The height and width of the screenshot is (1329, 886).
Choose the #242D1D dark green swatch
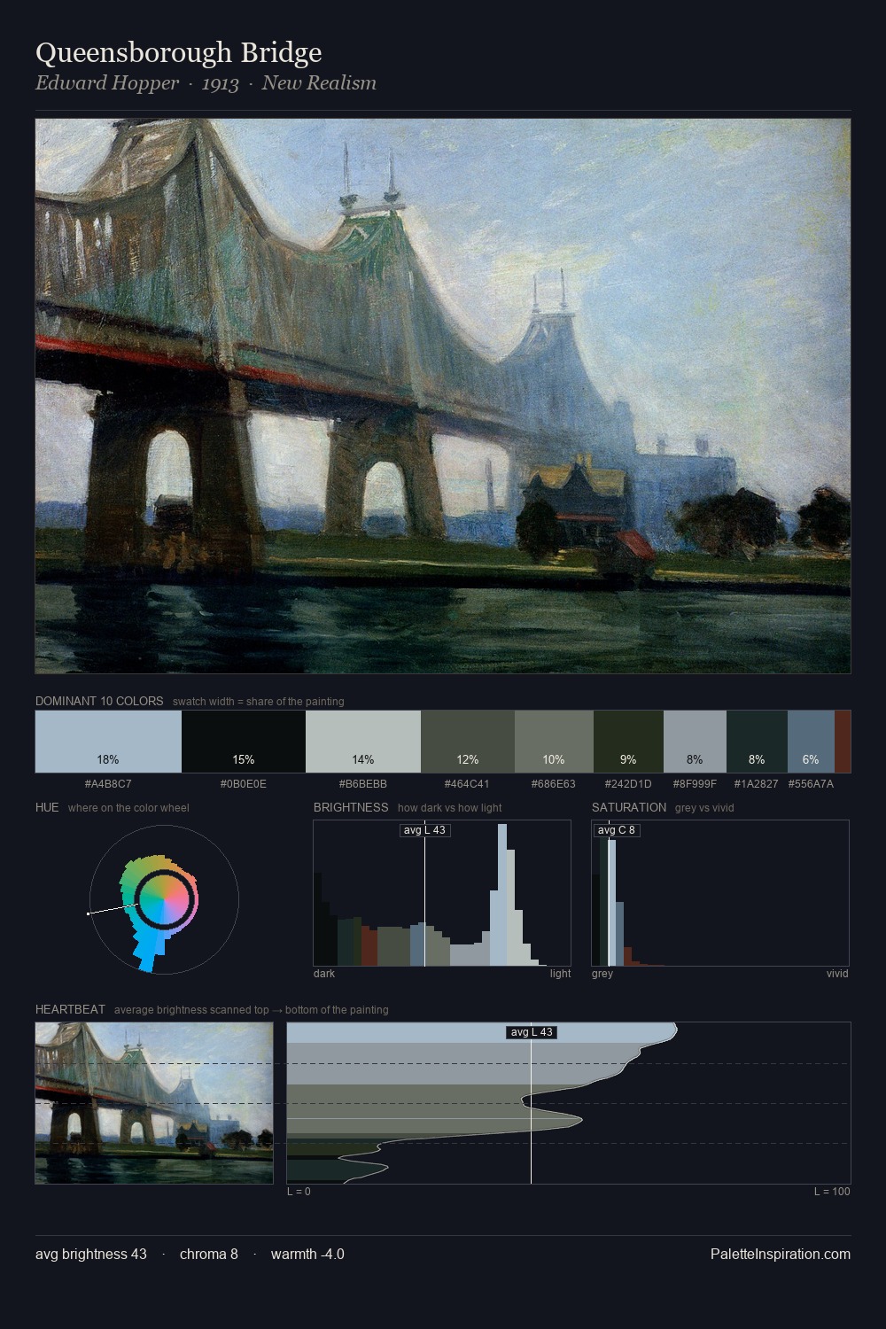pos(628,742)
